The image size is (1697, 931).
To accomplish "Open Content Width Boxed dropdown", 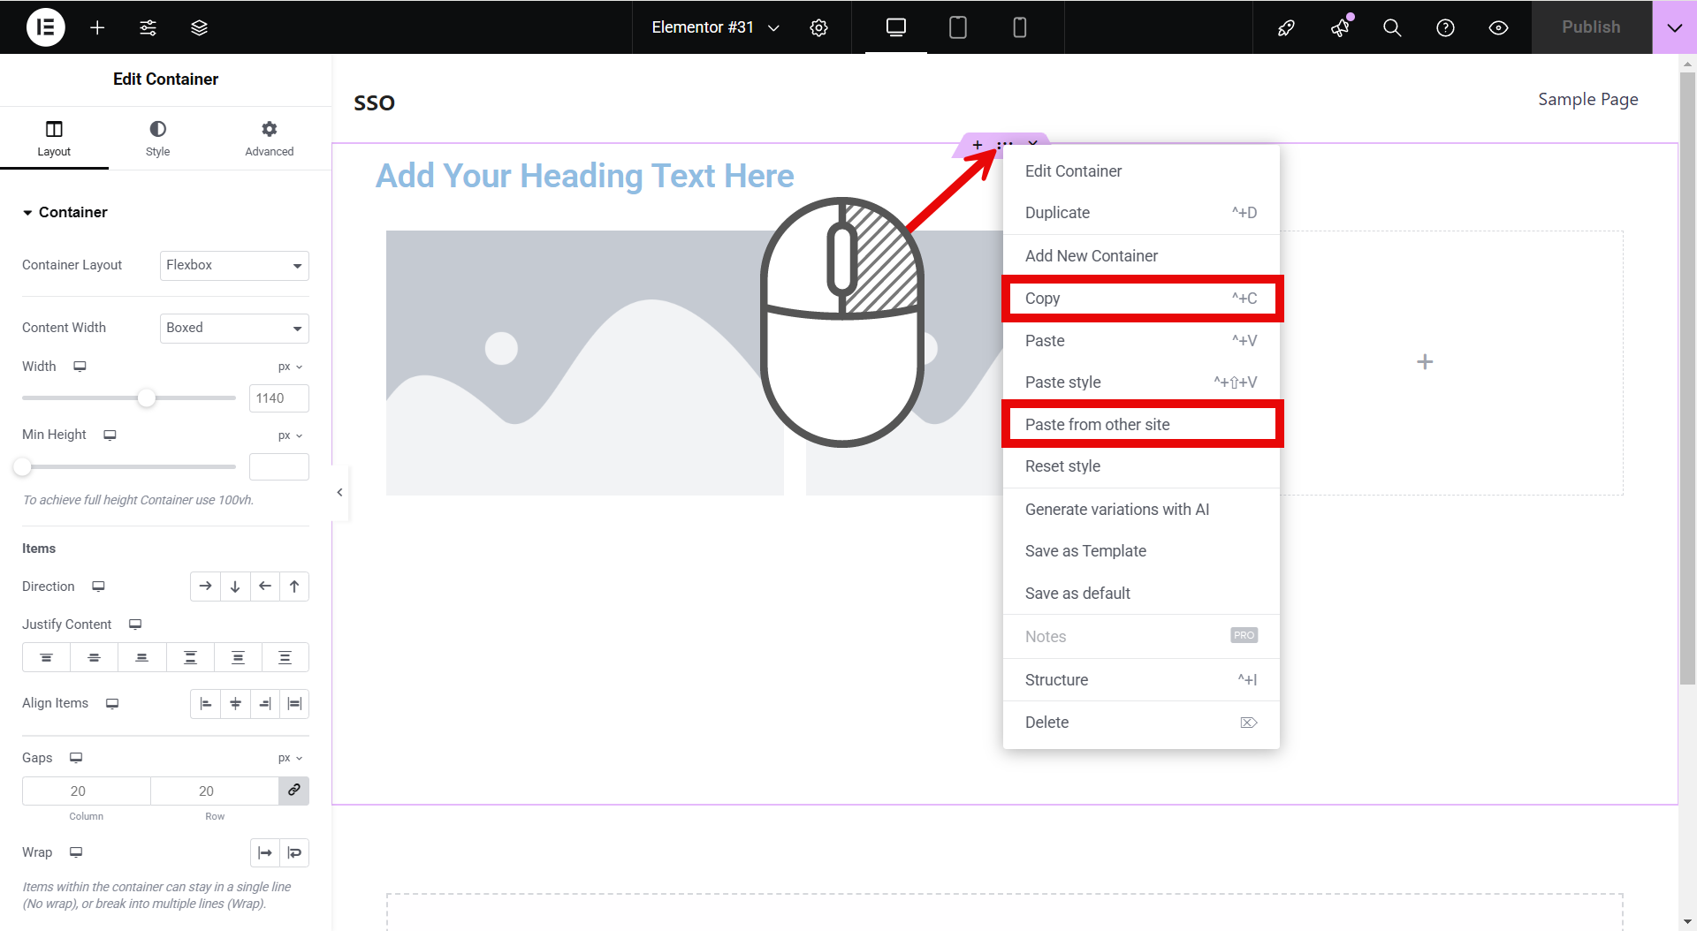I will 234,328.
